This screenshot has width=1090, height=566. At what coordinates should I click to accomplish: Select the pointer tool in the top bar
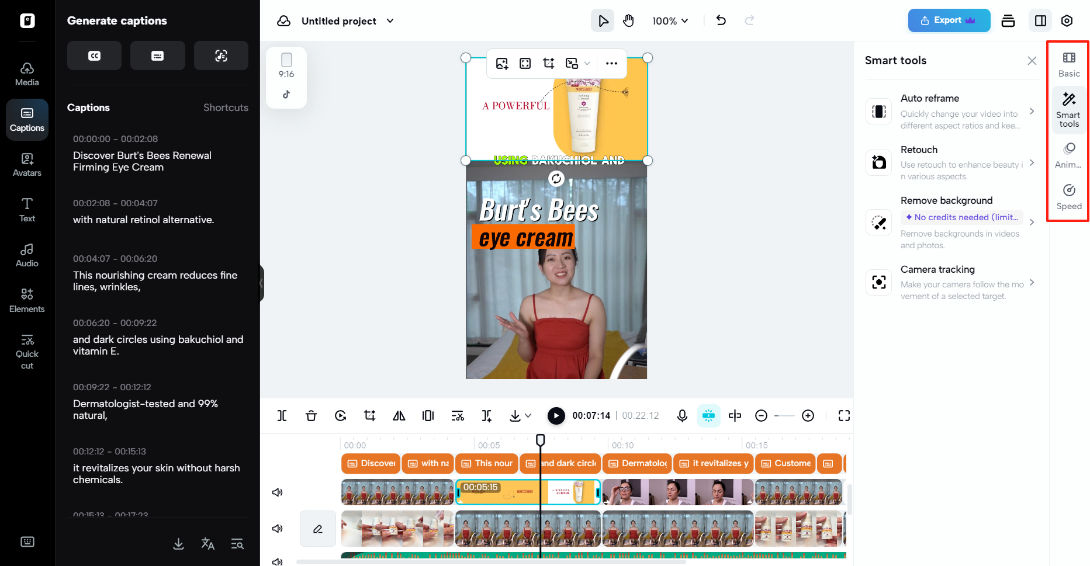click(x=603, y=21)
